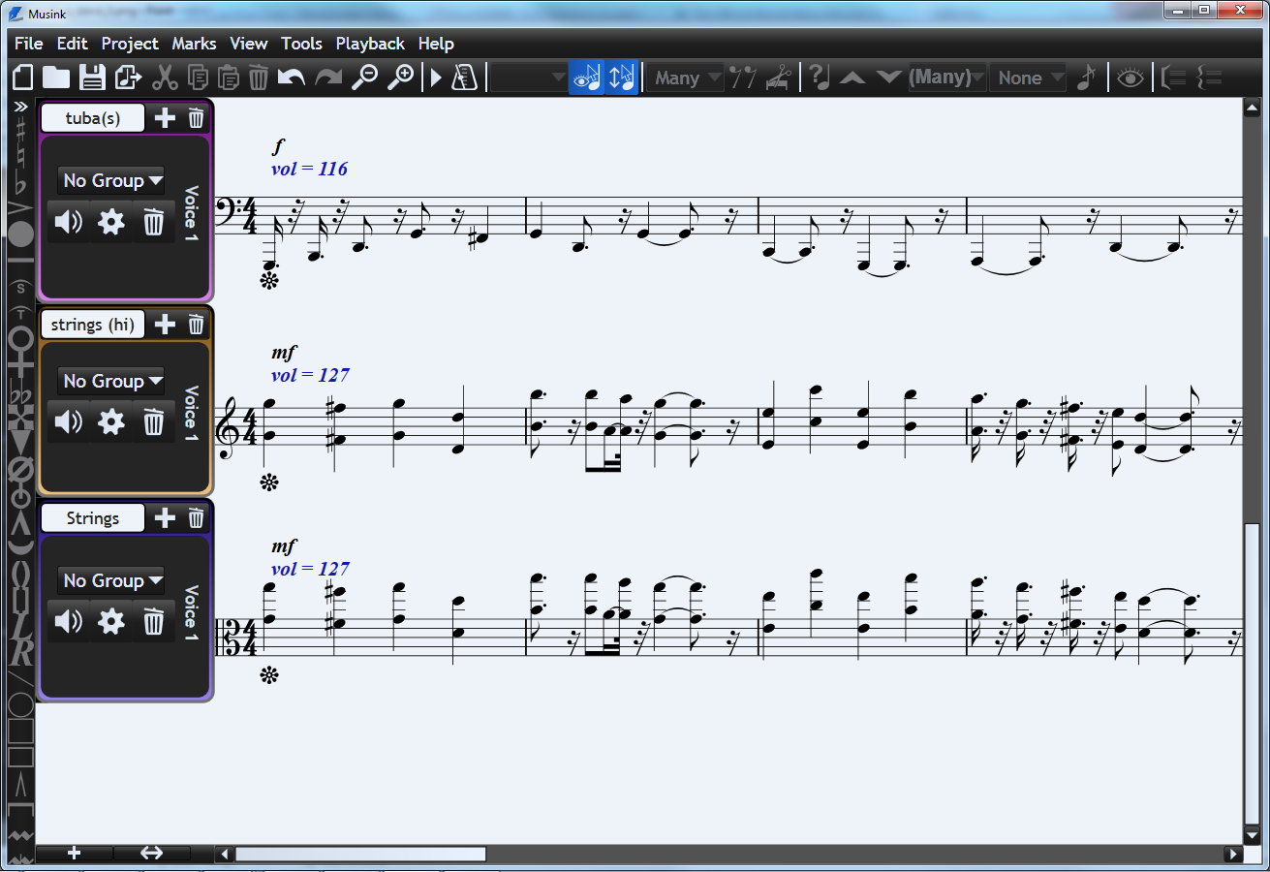The image size is (1270, 872).
Task: Zoom in using the magnifier plus icon
Action: [x=400, y=78]
